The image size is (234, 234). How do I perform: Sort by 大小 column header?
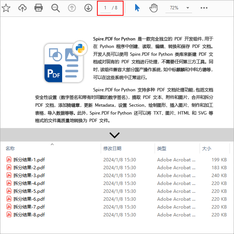pos(207,149)
